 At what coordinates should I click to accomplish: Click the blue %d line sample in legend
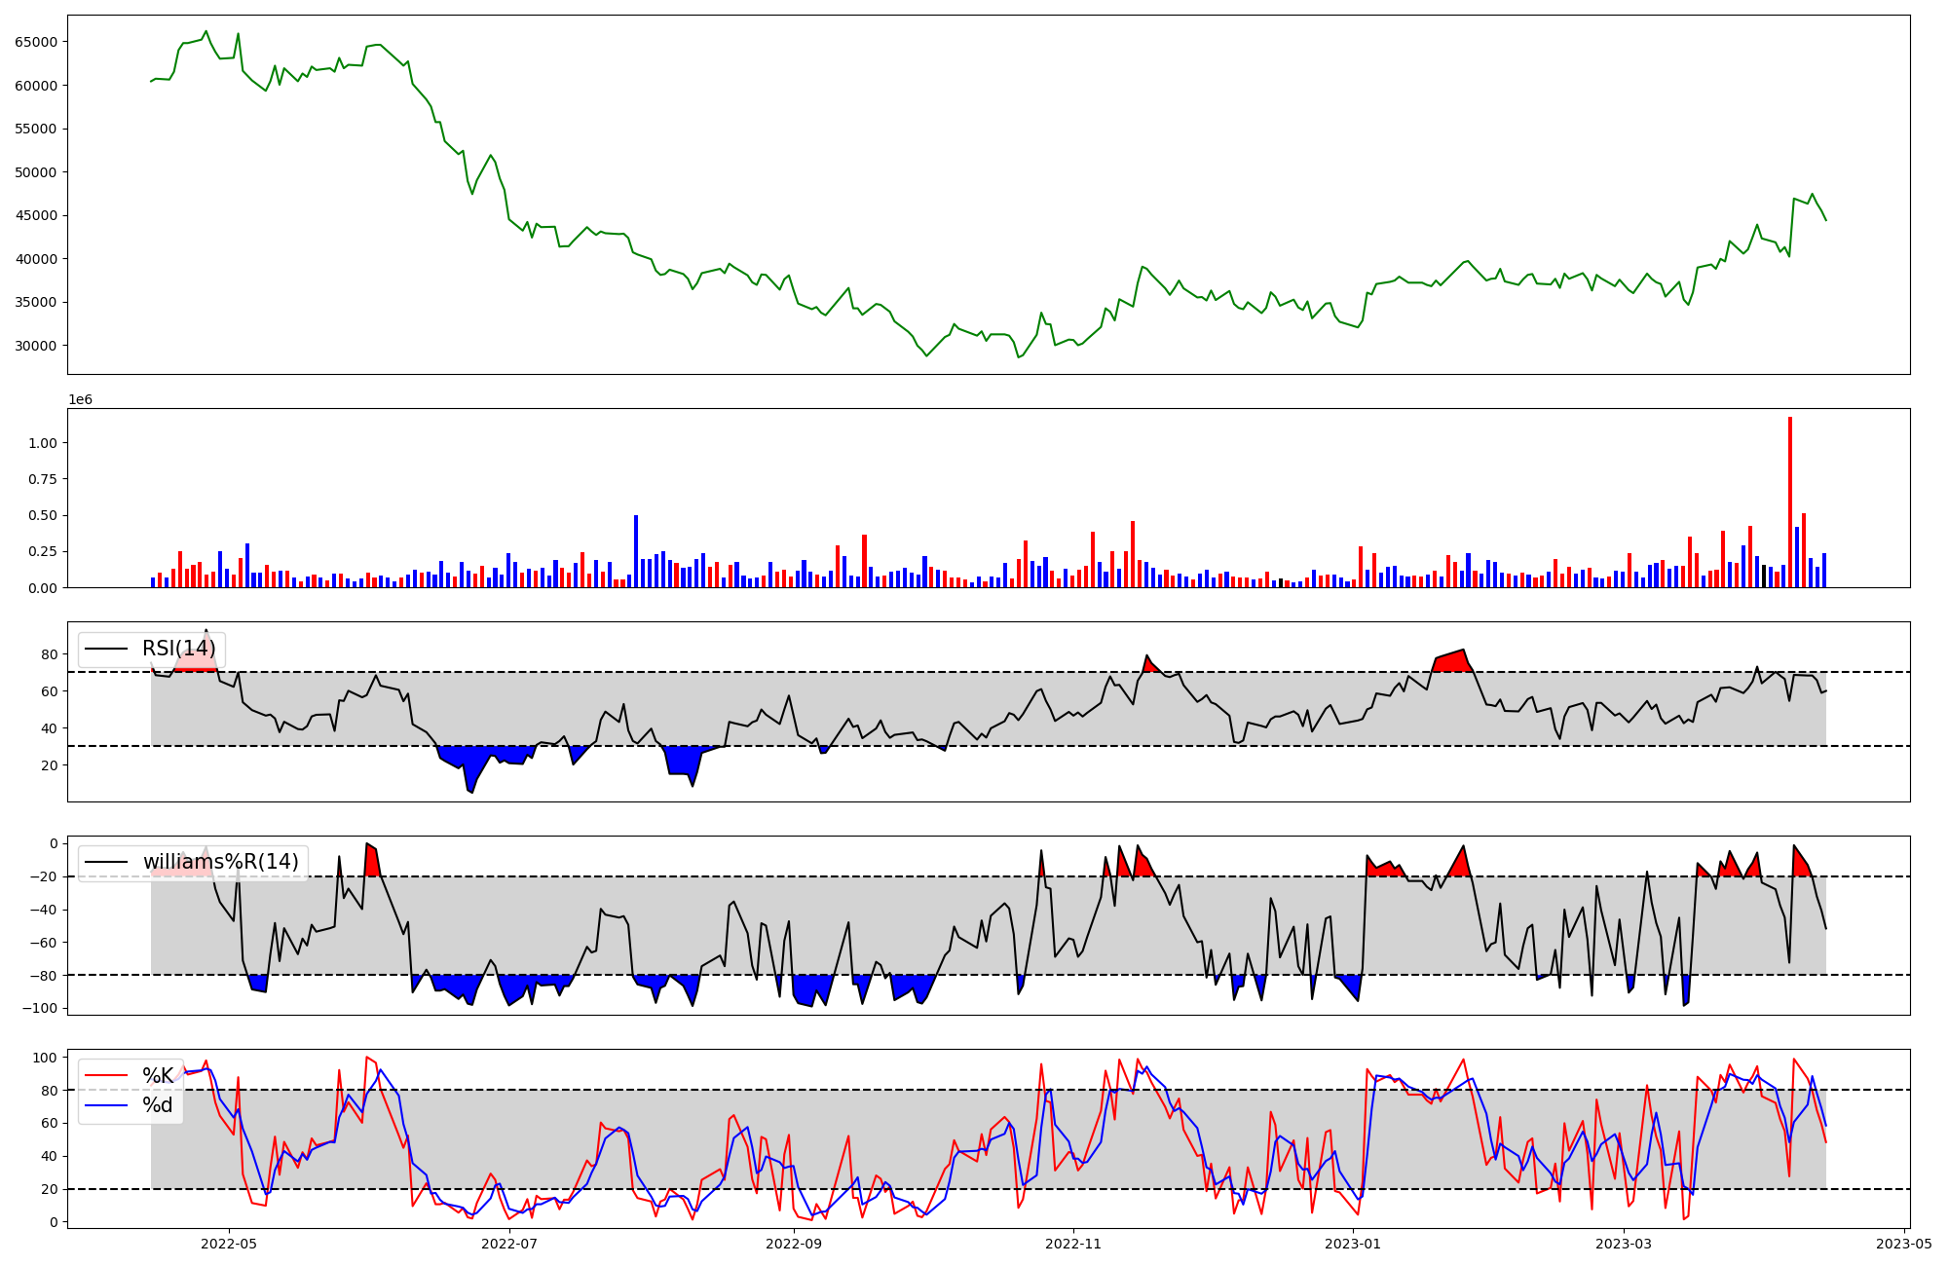106,1104
